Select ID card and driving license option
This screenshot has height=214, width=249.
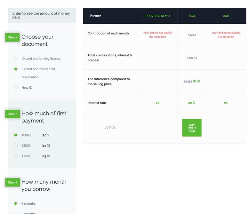16,59
